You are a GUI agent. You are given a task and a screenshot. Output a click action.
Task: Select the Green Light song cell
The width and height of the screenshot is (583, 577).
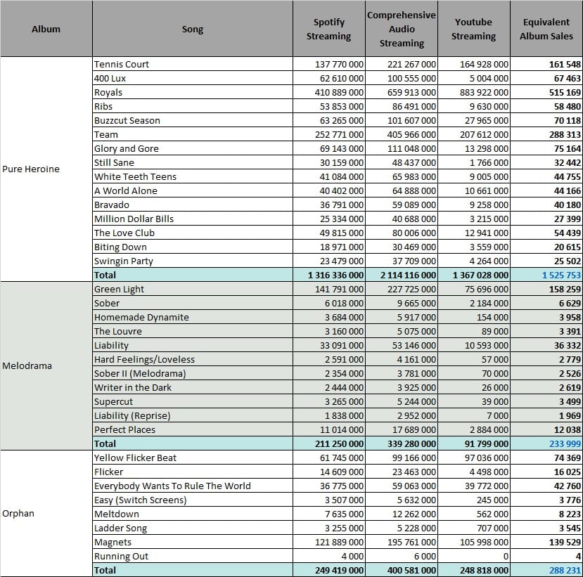click(x=193, y=289)
